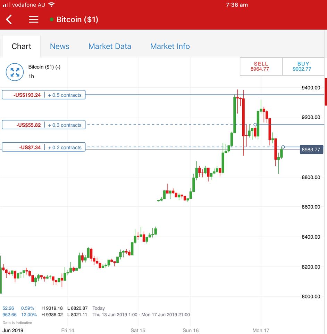This screenshot has width=327, height=334.
Task: Tap the Sun 16 date label
Action: click(191, 331)
